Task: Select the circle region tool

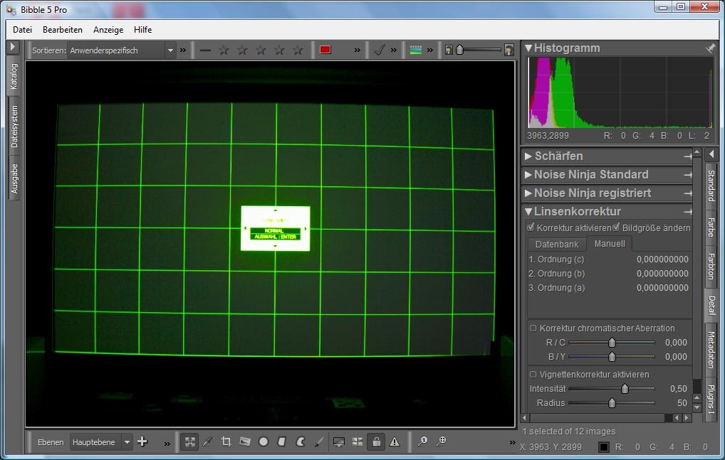Action: point(264,442)
